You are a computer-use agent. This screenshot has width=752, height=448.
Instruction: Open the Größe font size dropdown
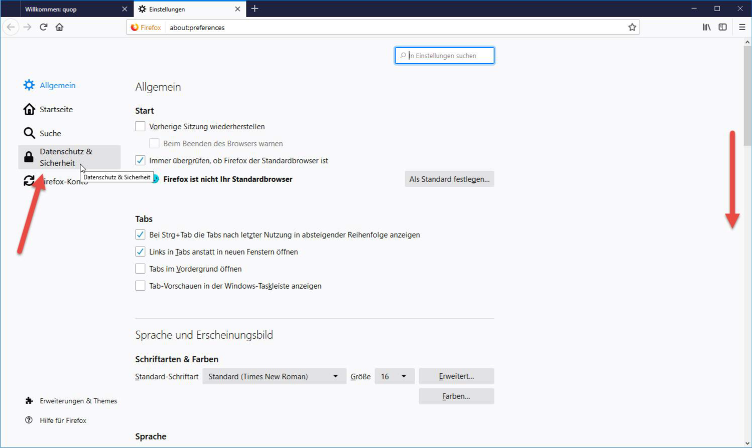(x=395, y=376)
